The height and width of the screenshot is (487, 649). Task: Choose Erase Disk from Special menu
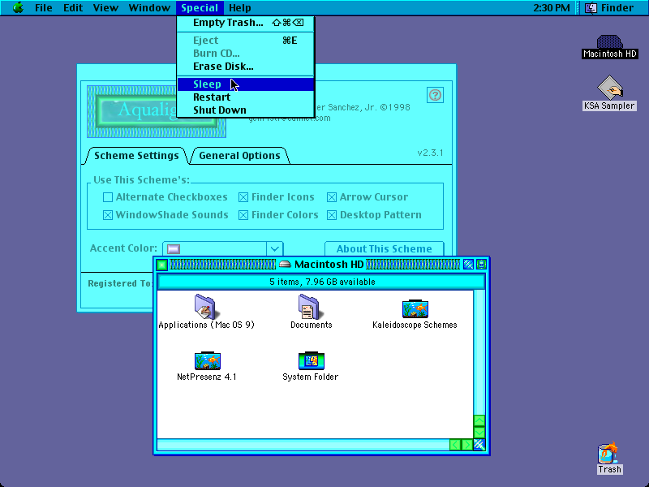pyautogui.click(x=246, y=67)
